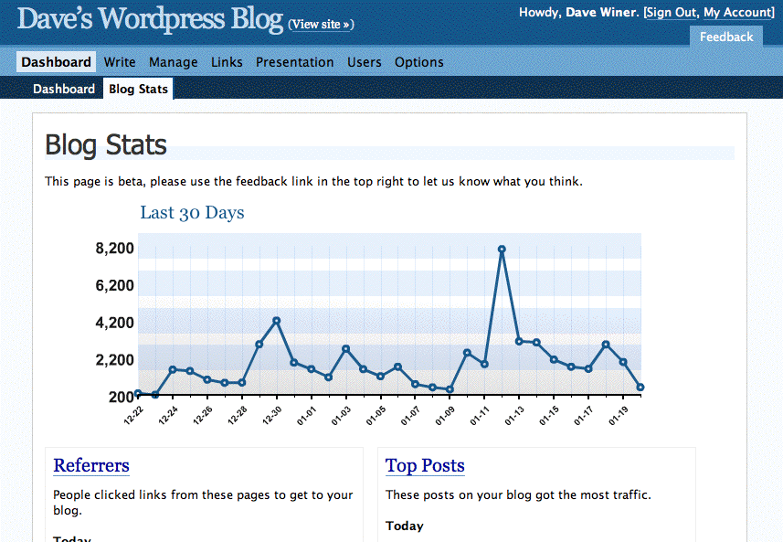Click the 12-30 peak data point on the chart
This screenshot has height=542, width=783.
point(276,321)
